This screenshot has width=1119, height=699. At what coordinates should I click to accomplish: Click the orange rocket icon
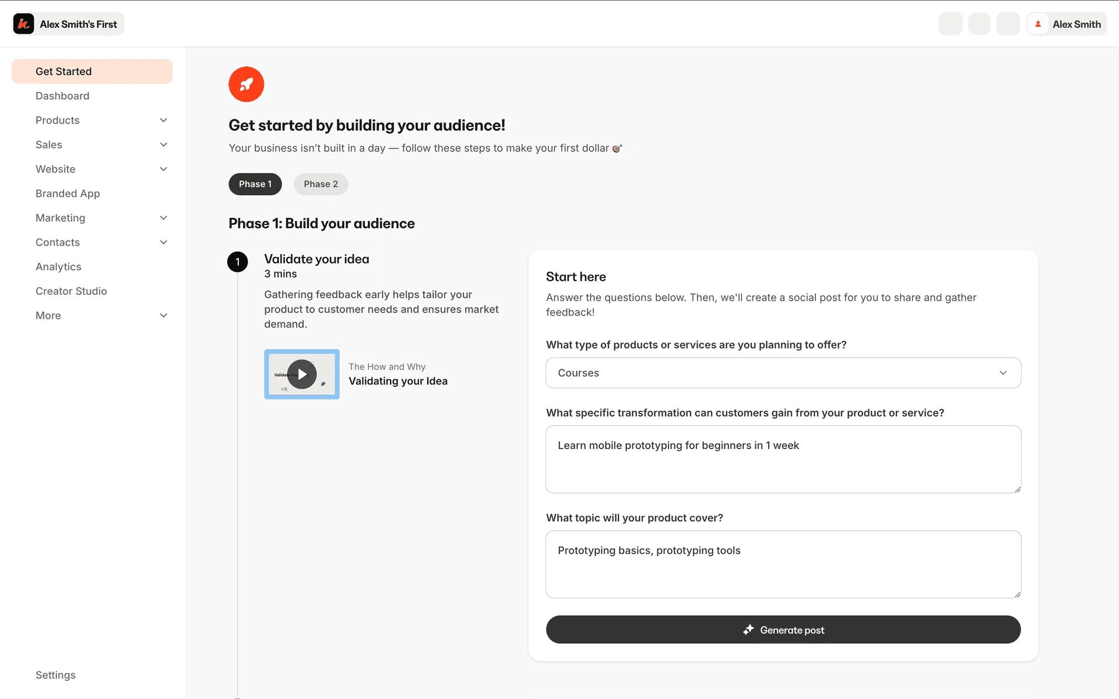click(x=246, y=84)
